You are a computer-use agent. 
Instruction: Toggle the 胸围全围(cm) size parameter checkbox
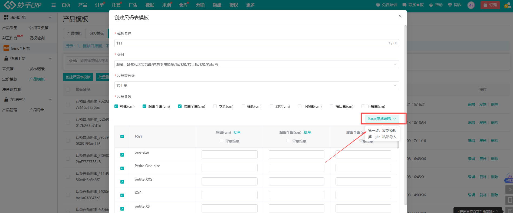144,106
